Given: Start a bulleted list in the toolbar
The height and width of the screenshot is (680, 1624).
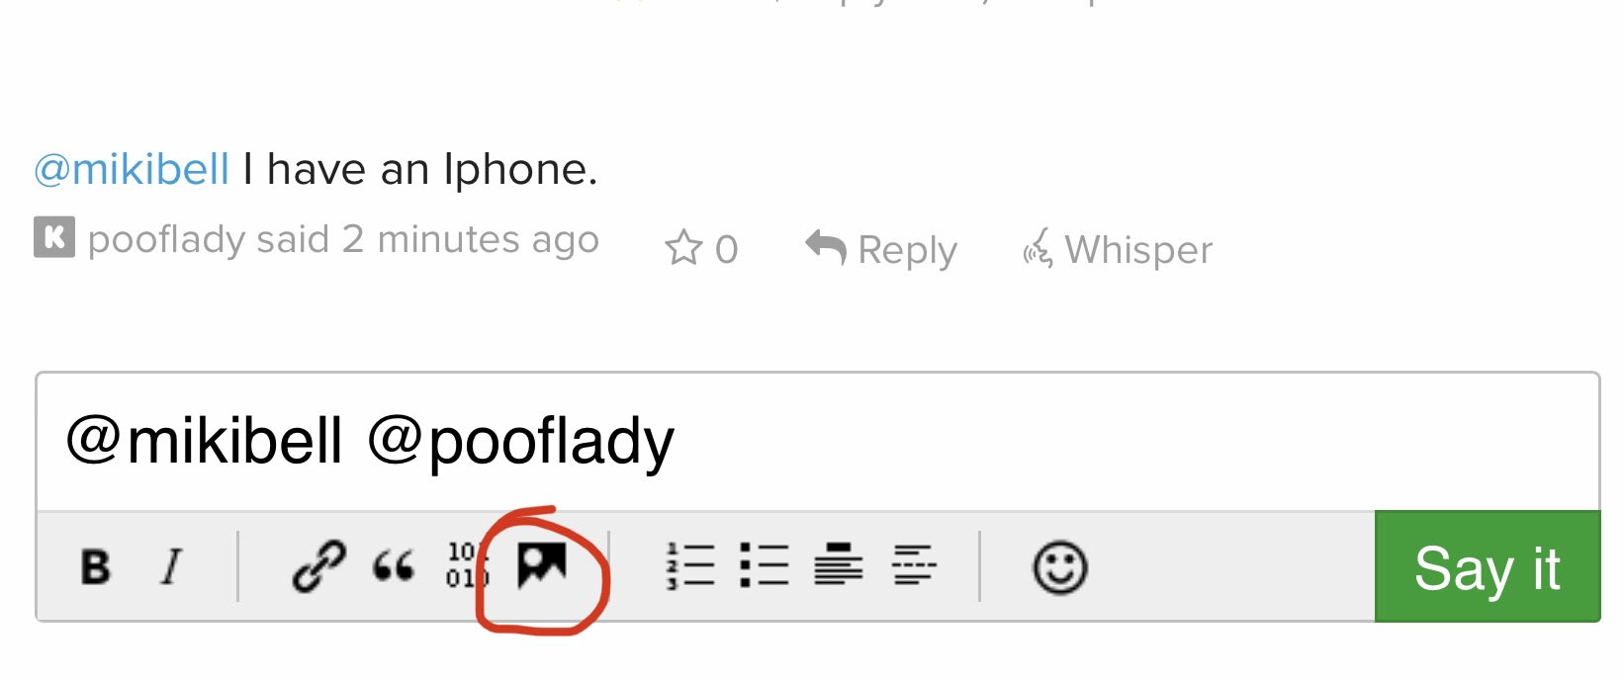Looking at the screenshot, I should coord(765,567).
